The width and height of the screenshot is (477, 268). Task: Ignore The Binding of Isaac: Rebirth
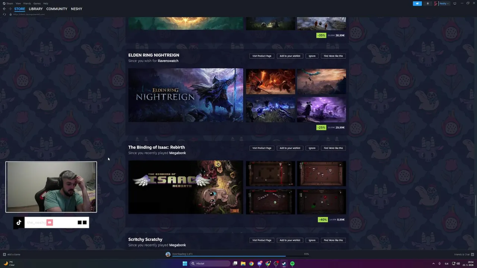click(312, 148)
